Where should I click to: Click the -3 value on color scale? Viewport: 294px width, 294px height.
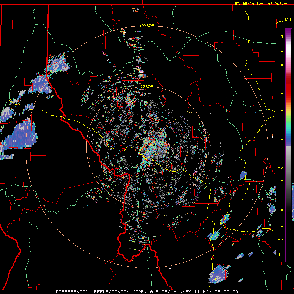[281, 182]
